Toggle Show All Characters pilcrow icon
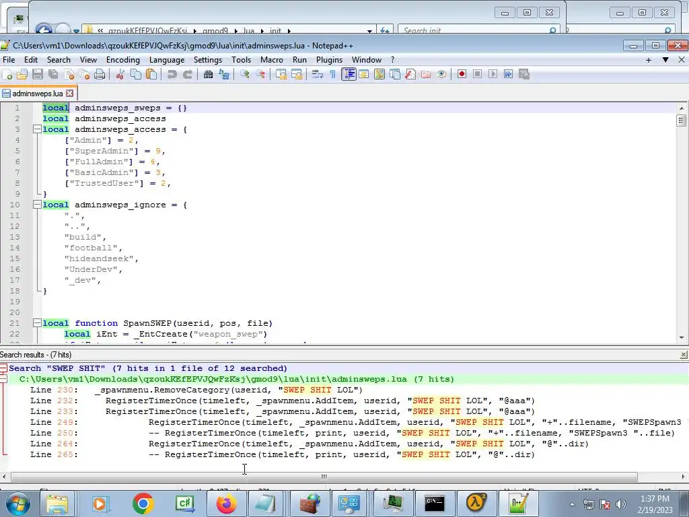The height and width of the screenshot is (517, 689). (x=332, y=74)
